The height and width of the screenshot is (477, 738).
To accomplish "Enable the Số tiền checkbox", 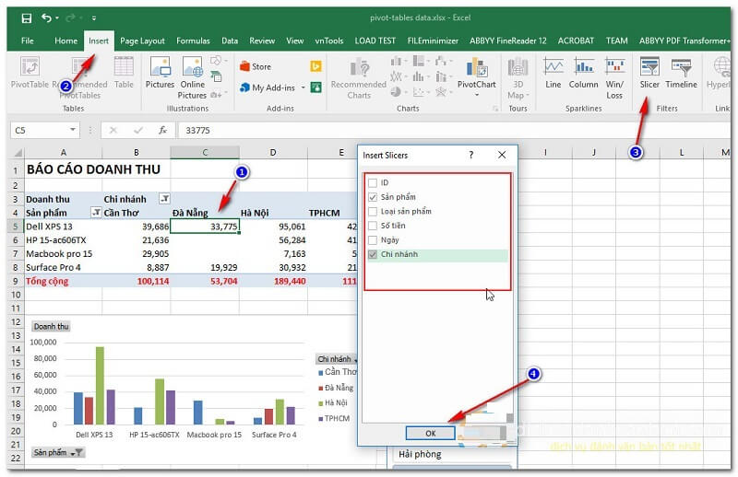I will [373, 226].
